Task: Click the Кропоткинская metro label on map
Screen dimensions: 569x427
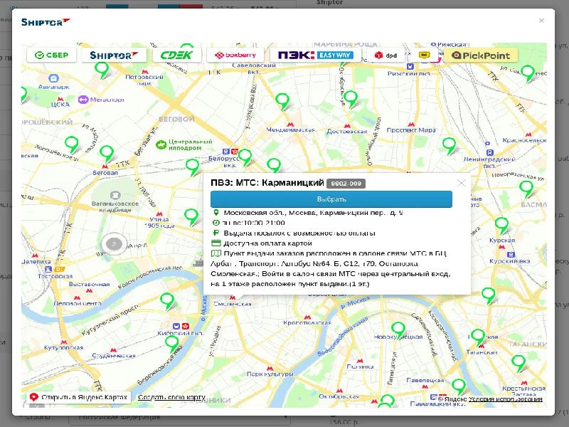Action: click(x=307, y=322)
